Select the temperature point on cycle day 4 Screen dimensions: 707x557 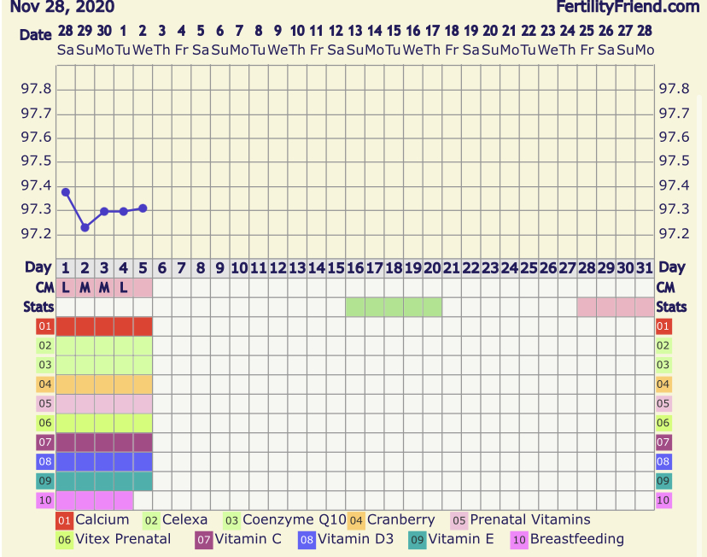pos(124,211)
